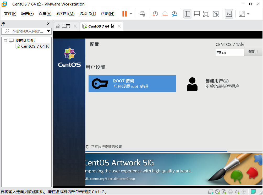Close the CentOS 7 64 位 tab
263x195 pixels.
[119, 26]
